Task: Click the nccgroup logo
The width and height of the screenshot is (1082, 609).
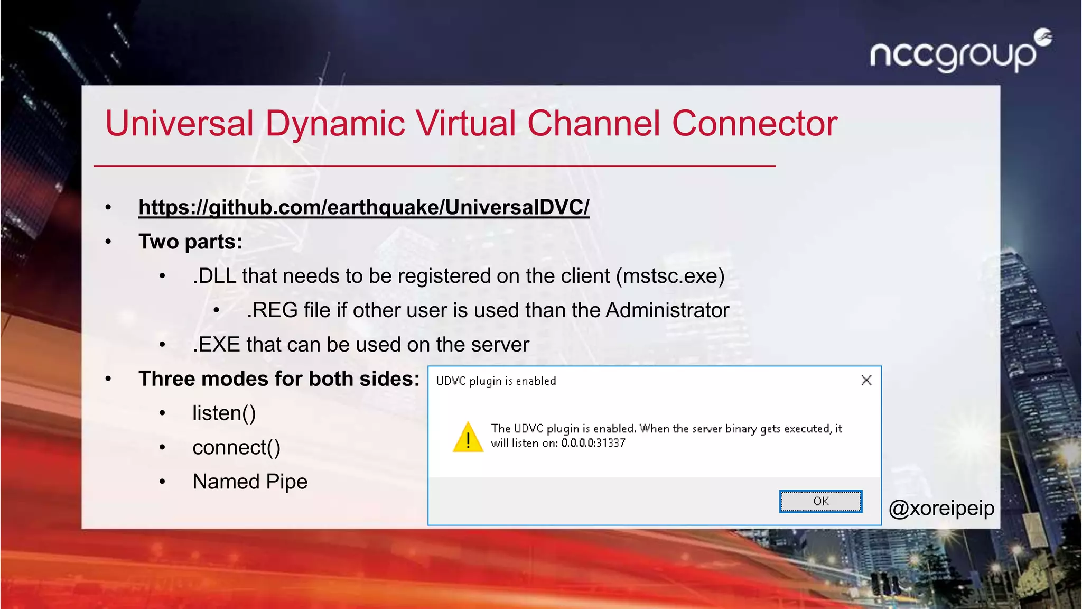Action: point(960,51)
